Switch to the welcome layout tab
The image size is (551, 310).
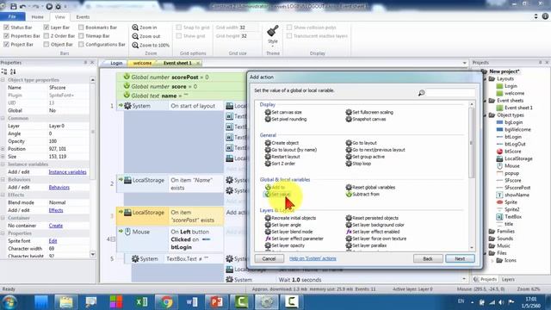click(142, 63)
